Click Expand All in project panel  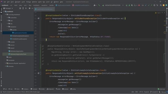coord(23,8)
